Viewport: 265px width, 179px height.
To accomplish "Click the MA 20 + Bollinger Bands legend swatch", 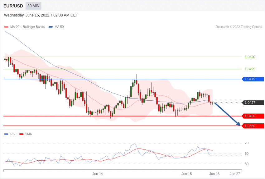I will [6, 27].
